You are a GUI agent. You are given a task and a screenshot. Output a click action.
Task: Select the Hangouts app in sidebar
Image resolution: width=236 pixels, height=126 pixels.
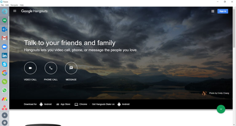pos(5,20)
